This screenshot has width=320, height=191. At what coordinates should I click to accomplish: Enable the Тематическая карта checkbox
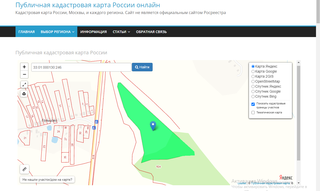[x=253, y=112]
